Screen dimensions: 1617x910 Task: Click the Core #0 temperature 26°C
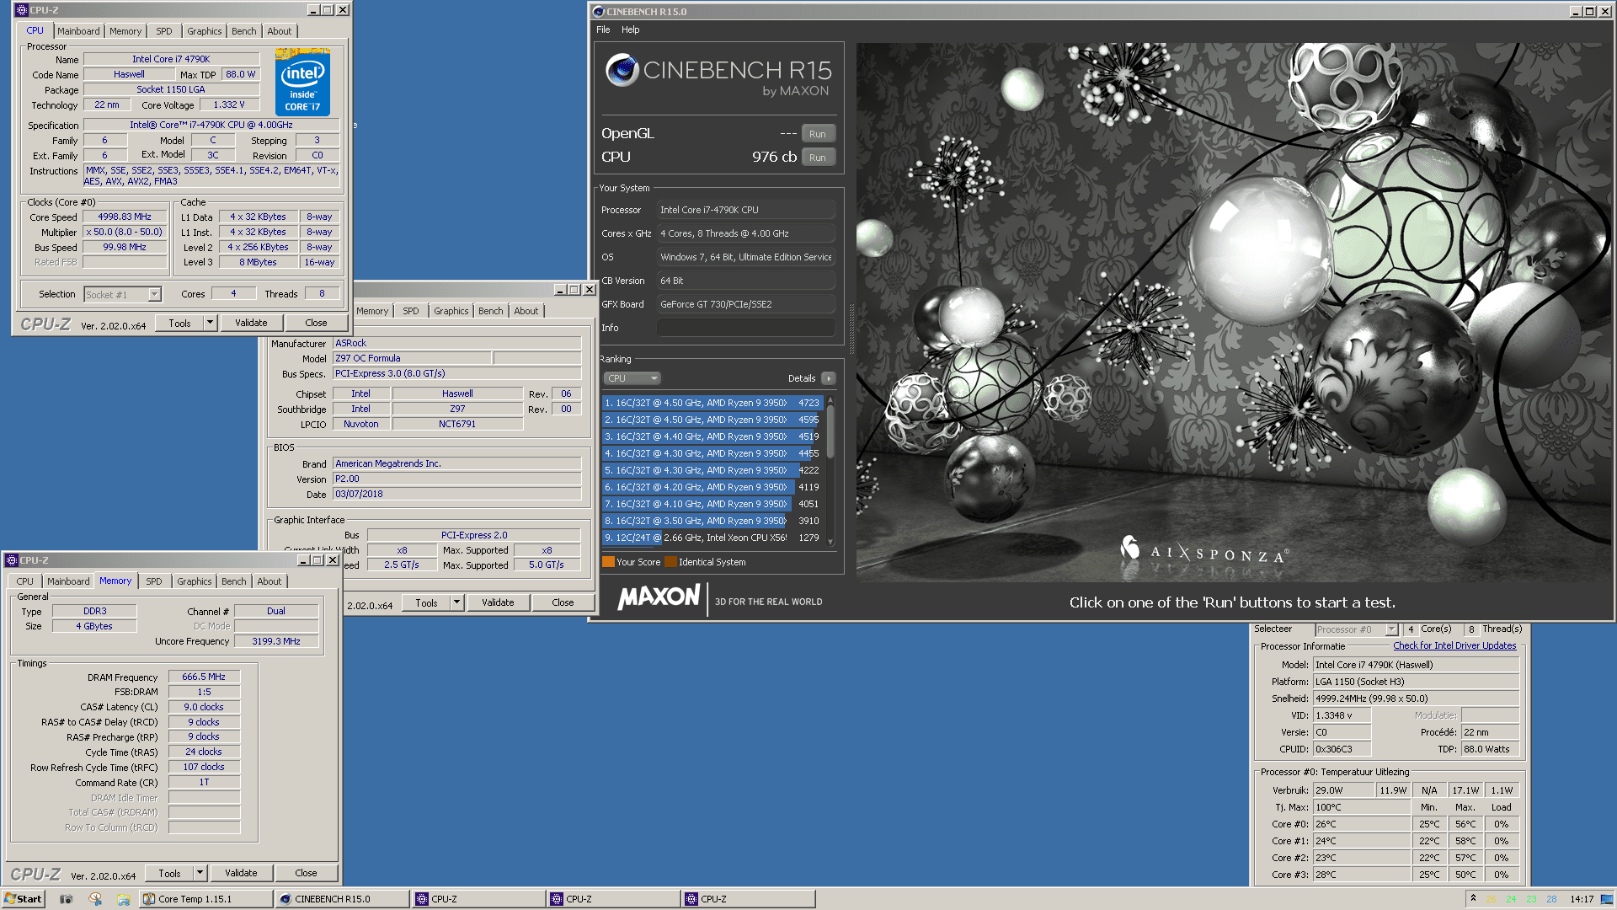point(1361,824)
